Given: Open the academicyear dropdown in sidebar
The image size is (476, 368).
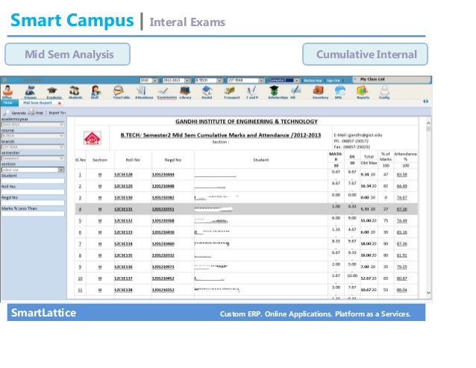Looking at the screenshot, I should coord(33,125).
